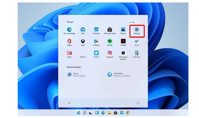This screenshot has height=118, width=199.
Task: Open the To Do app
Action: 137,42
